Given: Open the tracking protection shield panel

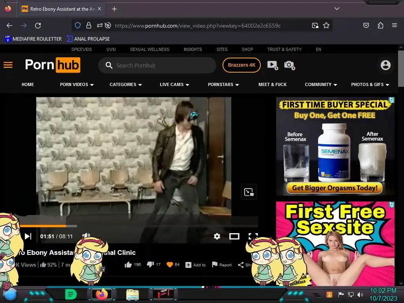Looking at the screenshot, I should tap(78, 25).
